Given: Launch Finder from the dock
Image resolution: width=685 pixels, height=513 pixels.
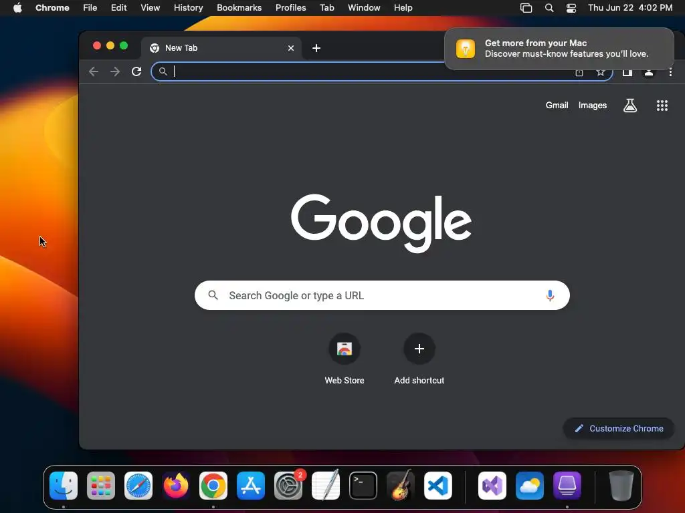Looking at the screenshot, I should [x=64, y=486].
